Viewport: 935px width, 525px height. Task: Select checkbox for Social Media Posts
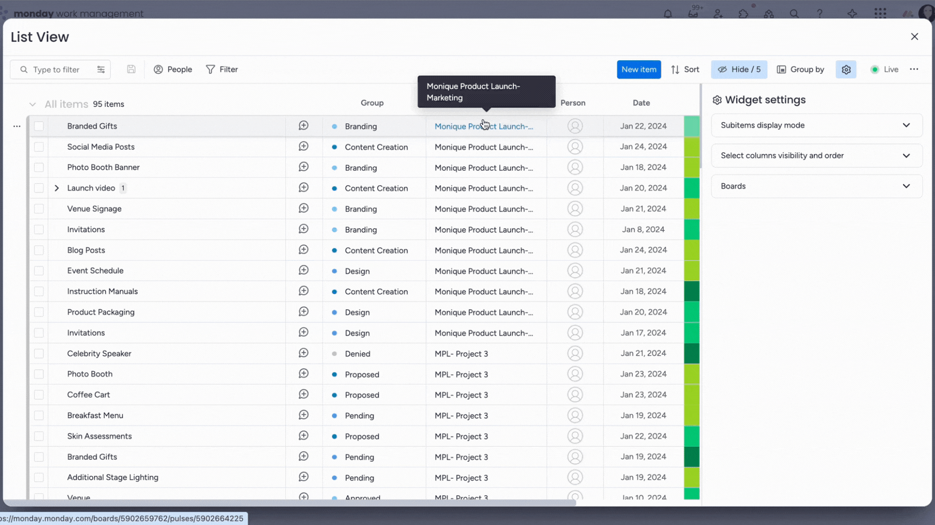39,147
